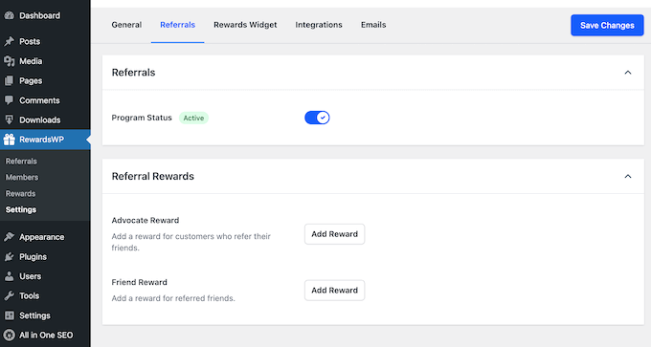The image size is (651, 347).
Task: Click the RewardsWP gift icon
Action: pyautogui.click(x=10, y=140)
